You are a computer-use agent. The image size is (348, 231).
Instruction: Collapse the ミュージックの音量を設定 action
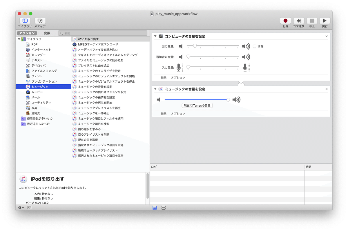[155, 89]
